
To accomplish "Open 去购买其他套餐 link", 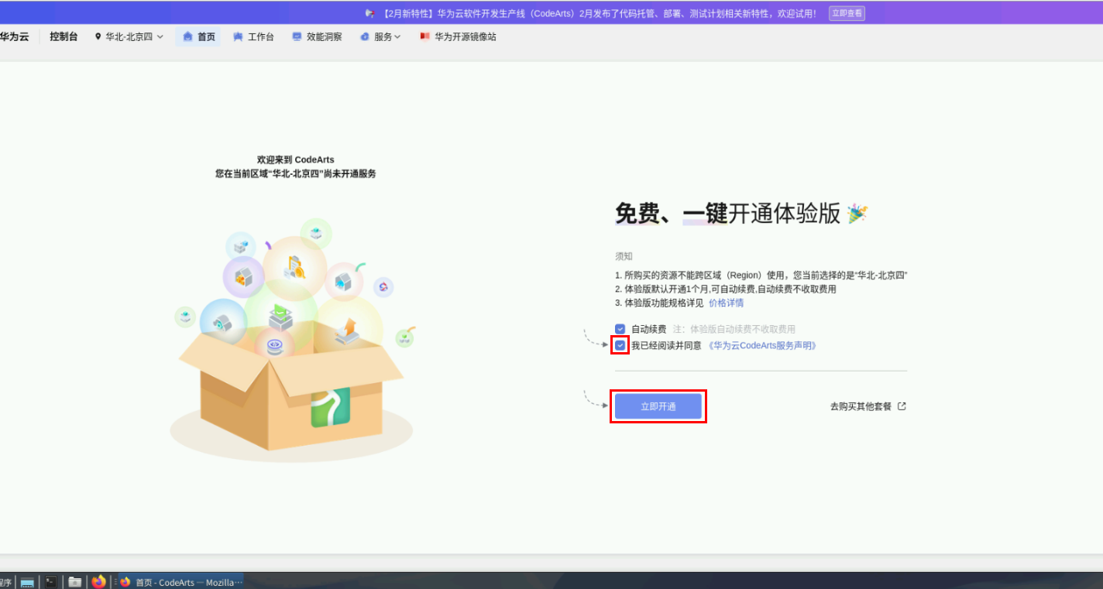I will pos(861,406).
